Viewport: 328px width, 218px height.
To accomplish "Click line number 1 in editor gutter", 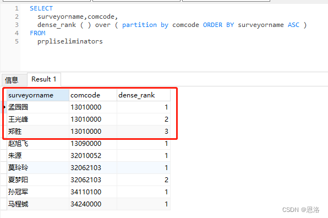I will coord(17,8).
